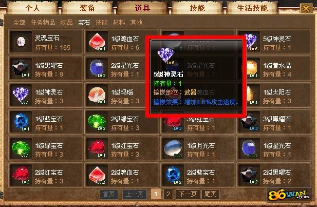Pick the 1级星光石 blue gem icon

[249, 148]
